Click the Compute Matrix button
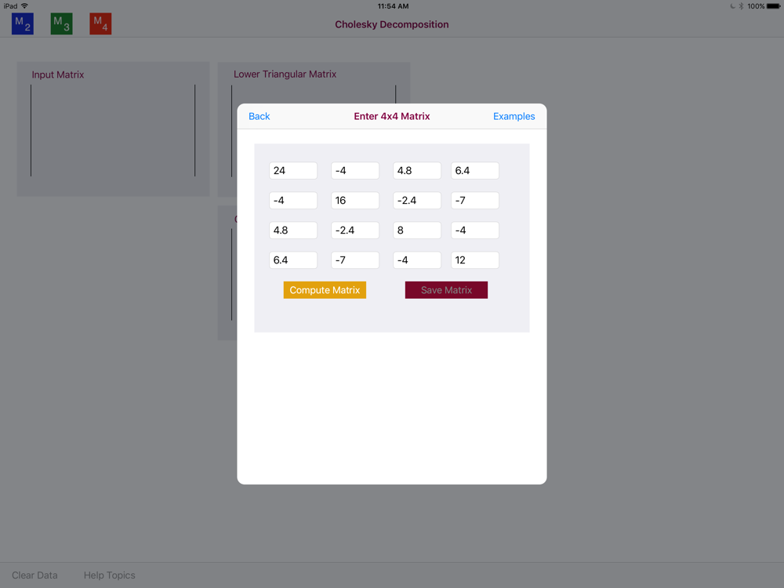 click(x=325, y=290)
